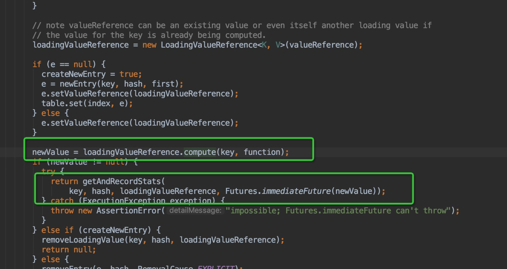
Task: Click "else if (createNewEntry)" condition
Action: pyautogui.click(x=96, y=230)
